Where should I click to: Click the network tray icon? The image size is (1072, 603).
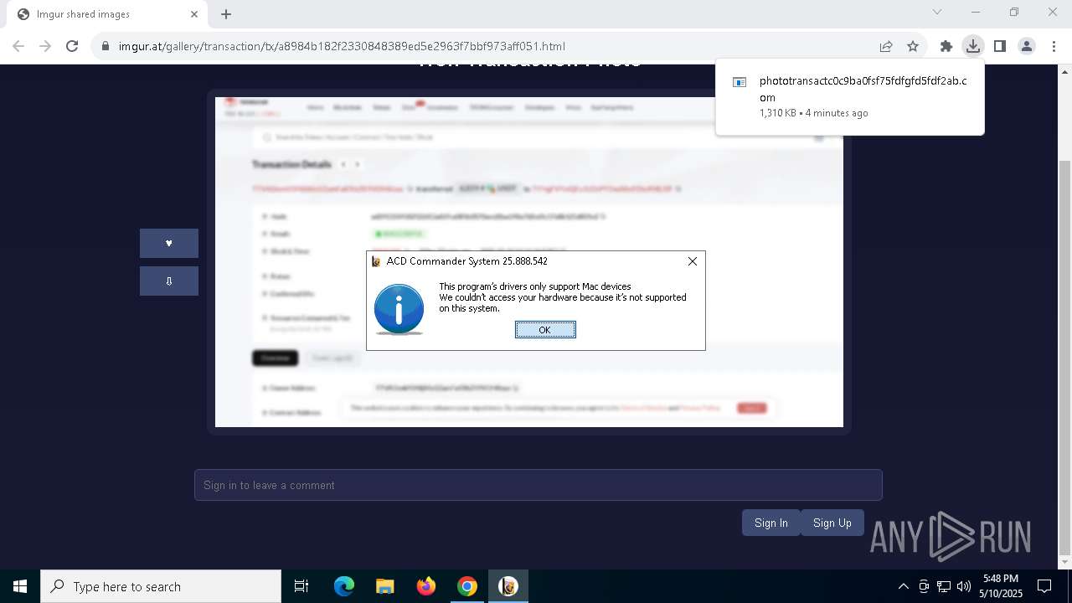[944, 586]
